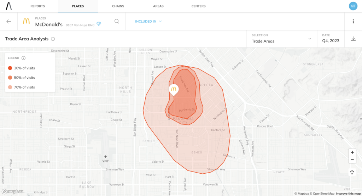Click the Stonehurst map label
The image size is (362, 196).
click(313, 65)
